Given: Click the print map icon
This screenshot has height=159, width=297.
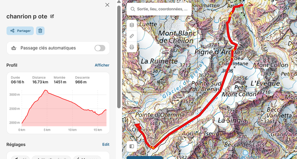Looking at the screenshot, I should coord(132,47).
